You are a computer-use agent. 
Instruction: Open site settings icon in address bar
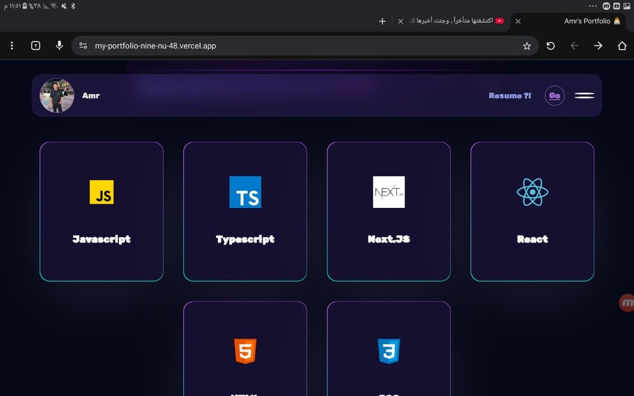pyautogui.click(x=84, y=46)
